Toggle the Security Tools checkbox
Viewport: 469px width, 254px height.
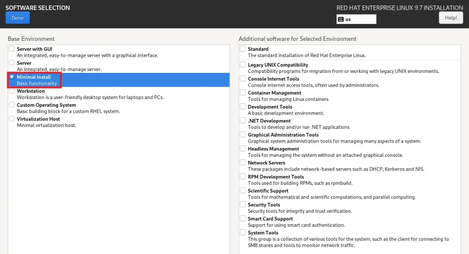tap(243, 205)
